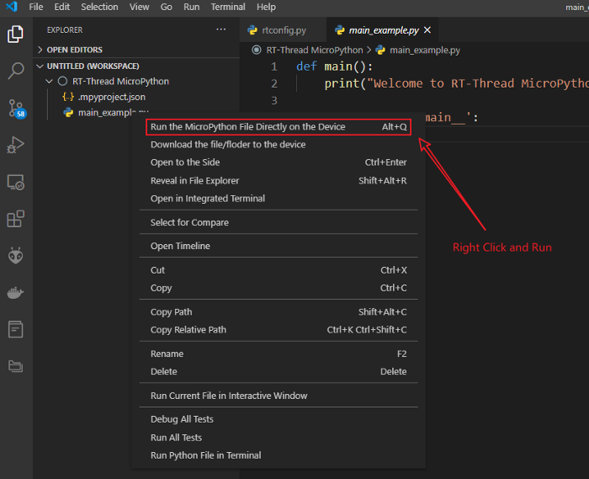The width and height of the screenshot is (589, 479).
Task: Click the print statement on line 2
Action: (x=456, y=83)
